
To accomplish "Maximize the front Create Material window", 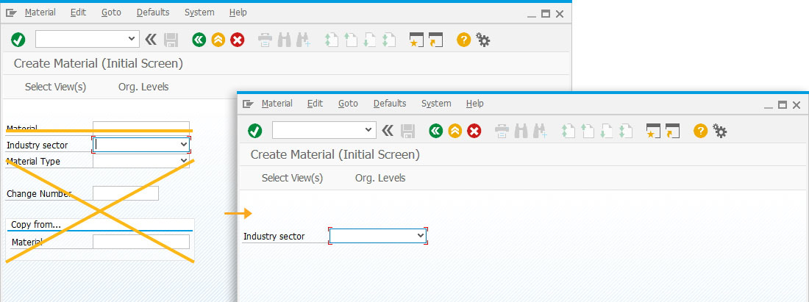I will tap(783, 105).
